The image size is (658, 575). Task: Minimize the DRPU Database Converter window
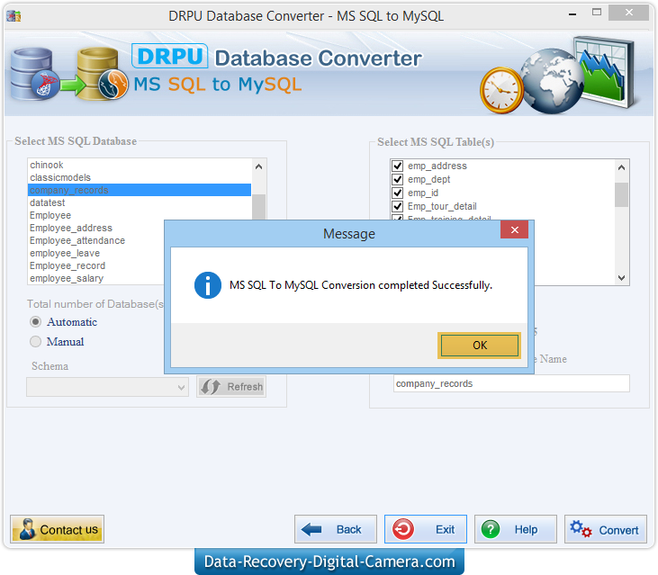572,13
